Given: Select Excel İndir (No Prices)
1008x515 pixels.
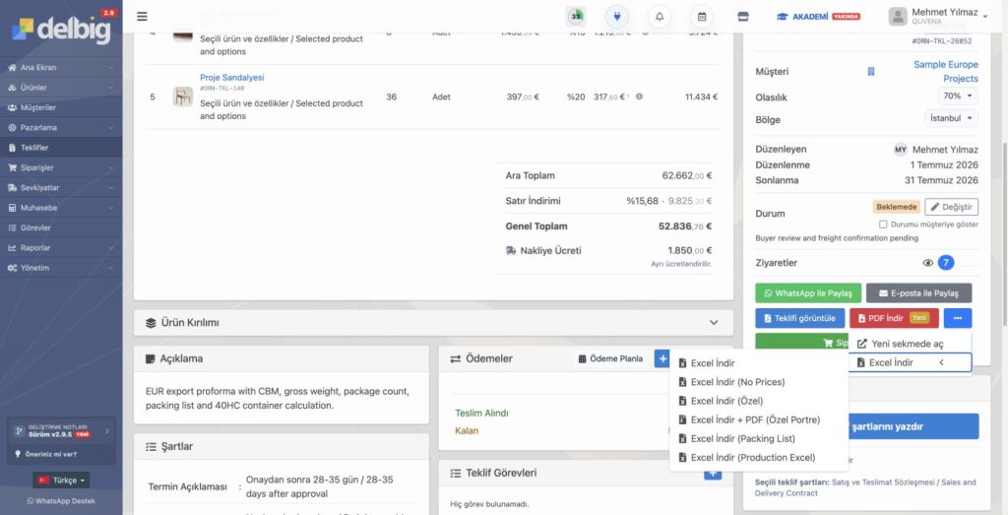Looking at the screenshot, I should [x=759, y=382].
